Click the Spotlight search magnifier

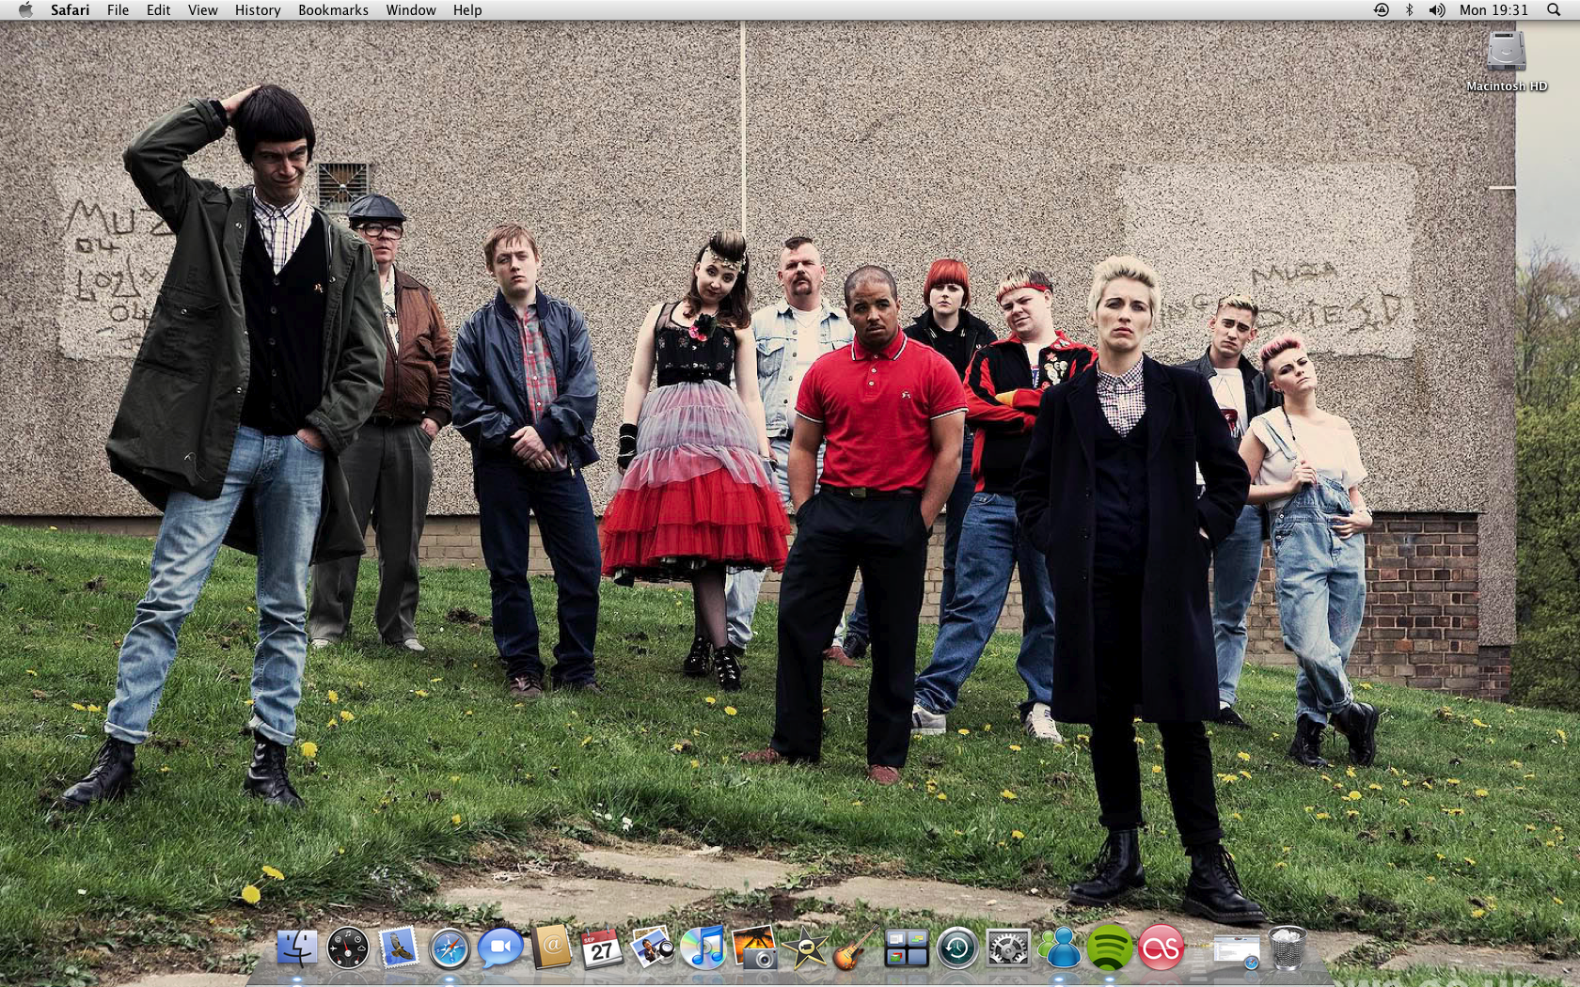1554,10
